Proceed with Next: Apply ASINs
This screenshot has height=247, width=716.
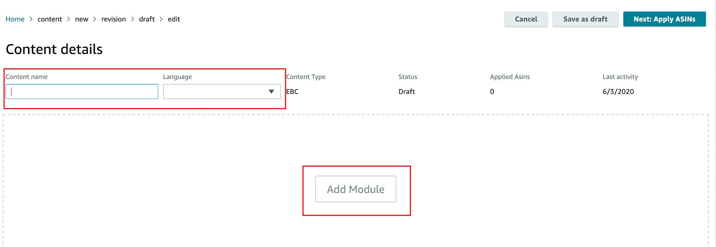664,19
